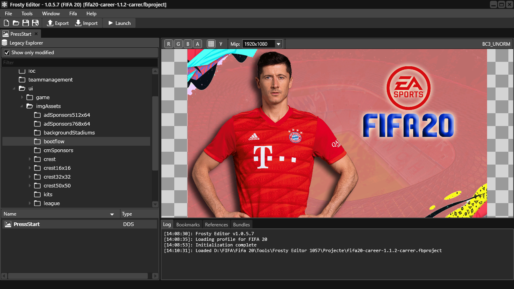The image size is (514, 289).
Task: Select the adSponsors768x64 folder
Action: [x=67, y=124]
